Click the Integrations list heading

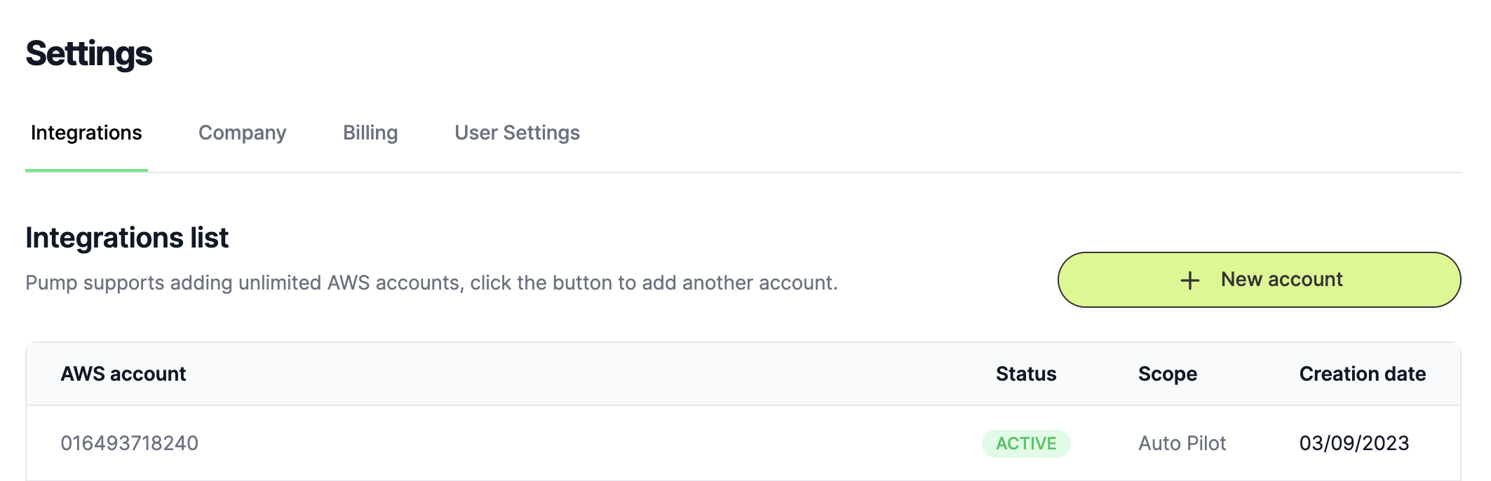point(127,238)
